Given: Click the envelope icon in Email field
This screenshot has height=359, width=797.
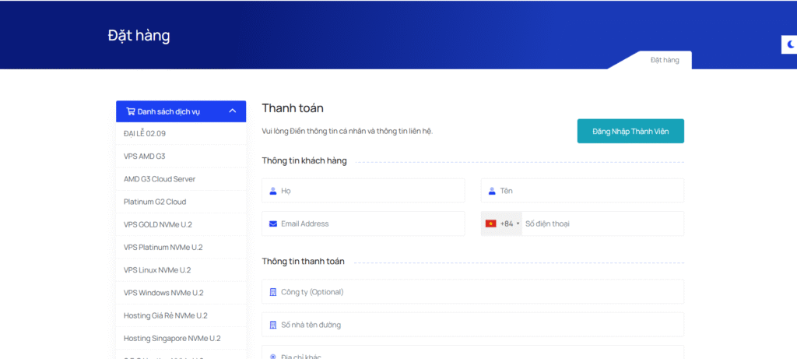Looking at the screenshot, I should 273,223.
